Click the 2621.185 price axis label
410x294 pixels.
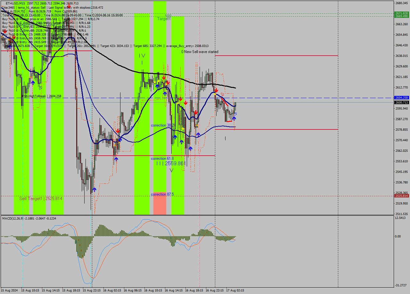401,77
